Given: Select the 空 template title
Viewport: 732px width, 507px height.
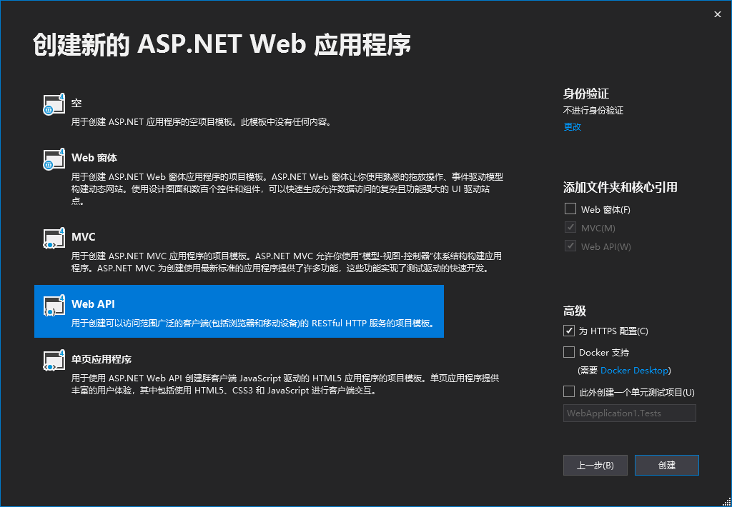Looking at the screenshot, I should pyautogui.click(x=76, y=104).
